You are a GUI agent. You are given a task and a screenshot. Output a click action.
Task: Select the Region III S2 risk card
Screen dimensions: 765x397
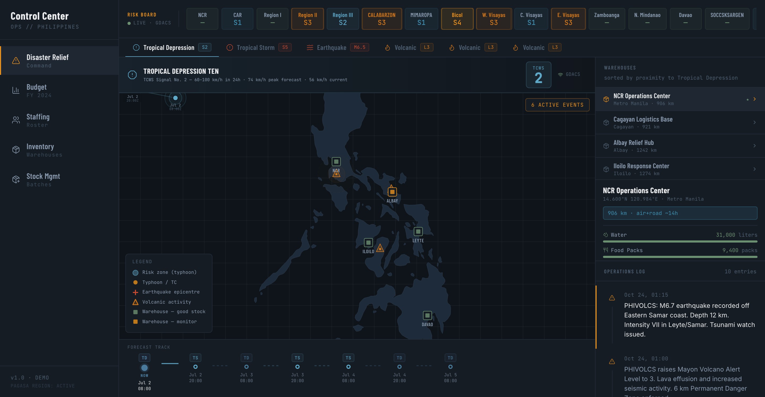(x=343, y=19)
